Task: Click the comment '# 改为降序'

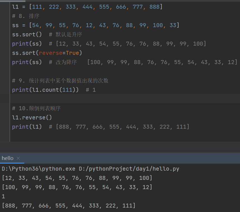Action: point(63,62)
